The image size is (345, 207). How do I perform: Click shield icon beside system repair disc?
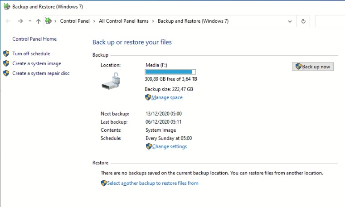[6, 73]
